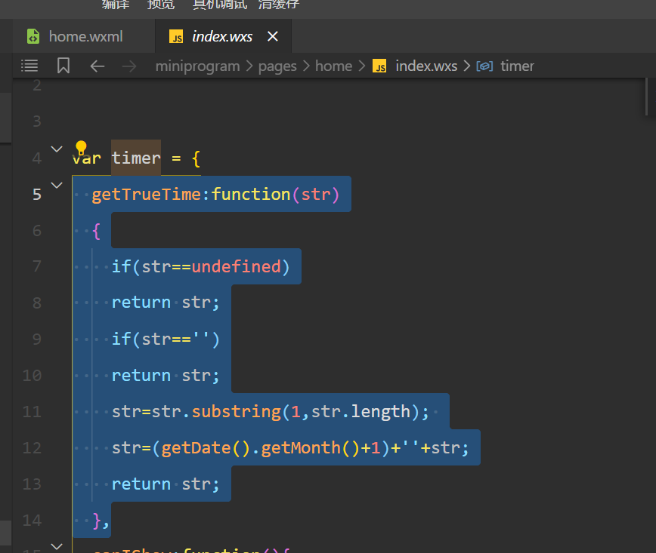Click substring on line 11
This screenshot has height=553, width=656.
coord(237,412)
